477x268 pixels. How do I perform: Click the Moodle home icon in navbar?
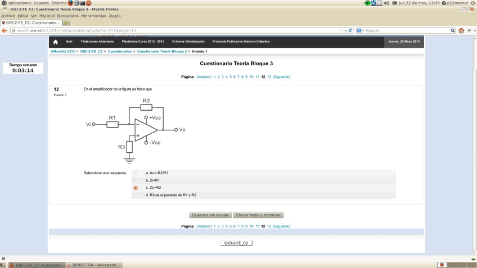click(x=55, y=42)
